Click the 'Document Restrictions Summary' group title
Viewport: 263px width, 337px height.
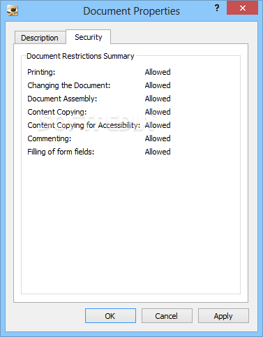pyautogui.click(x=80, y=56)
